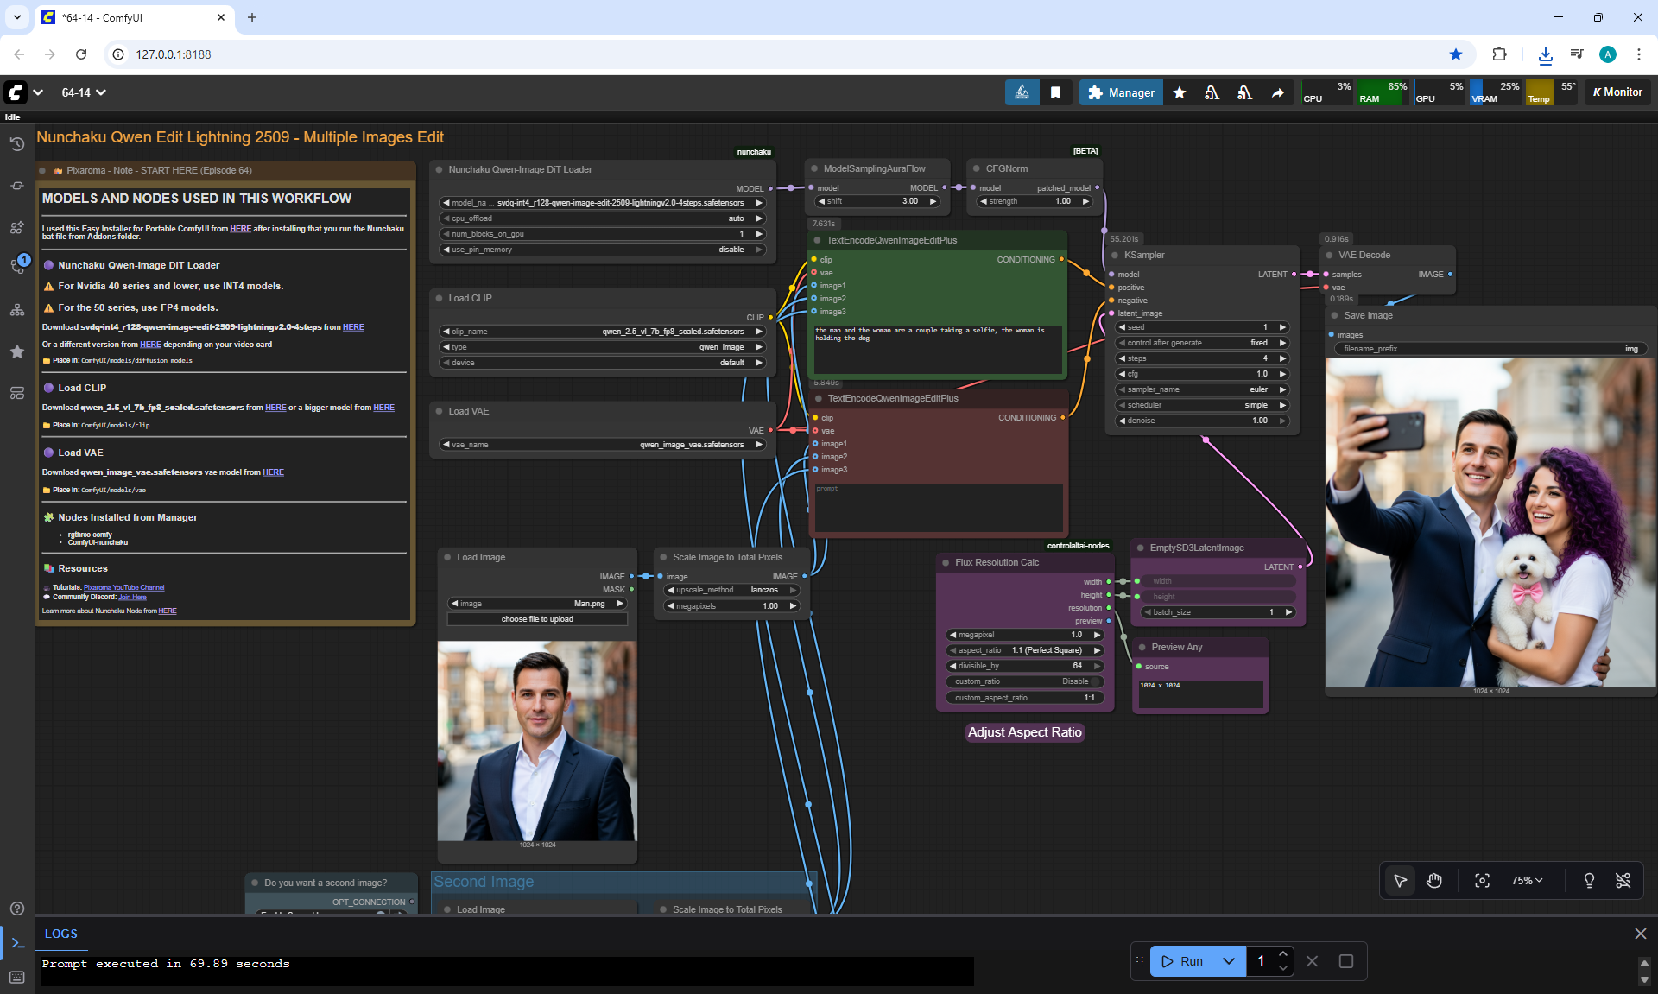Click the Manager button
Screen dimensions: 1658x994
[x=1121, y=92]
